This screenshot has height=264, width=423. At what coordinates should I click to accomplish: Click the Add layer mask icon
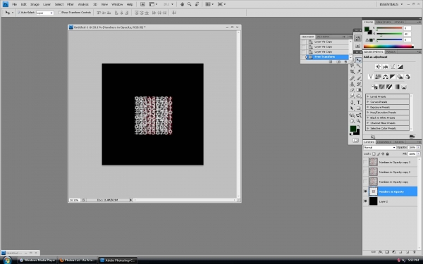click(387, 252)
